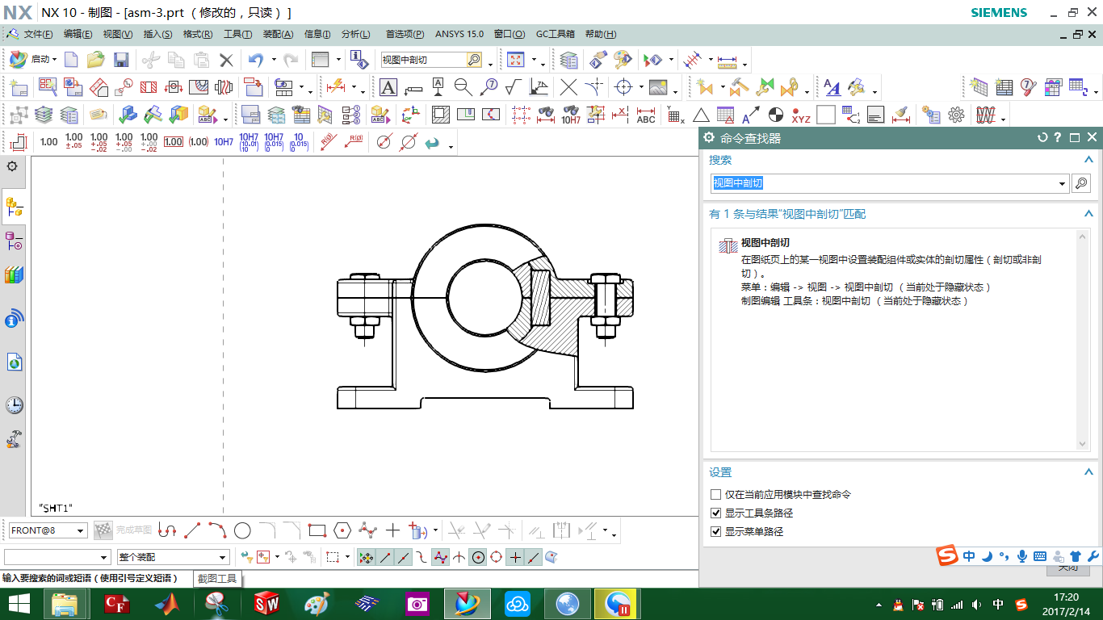Select the Identification balloon symbol tool
The height and width of the screenshot is (620, 1103).
click(x=489, y=87)
